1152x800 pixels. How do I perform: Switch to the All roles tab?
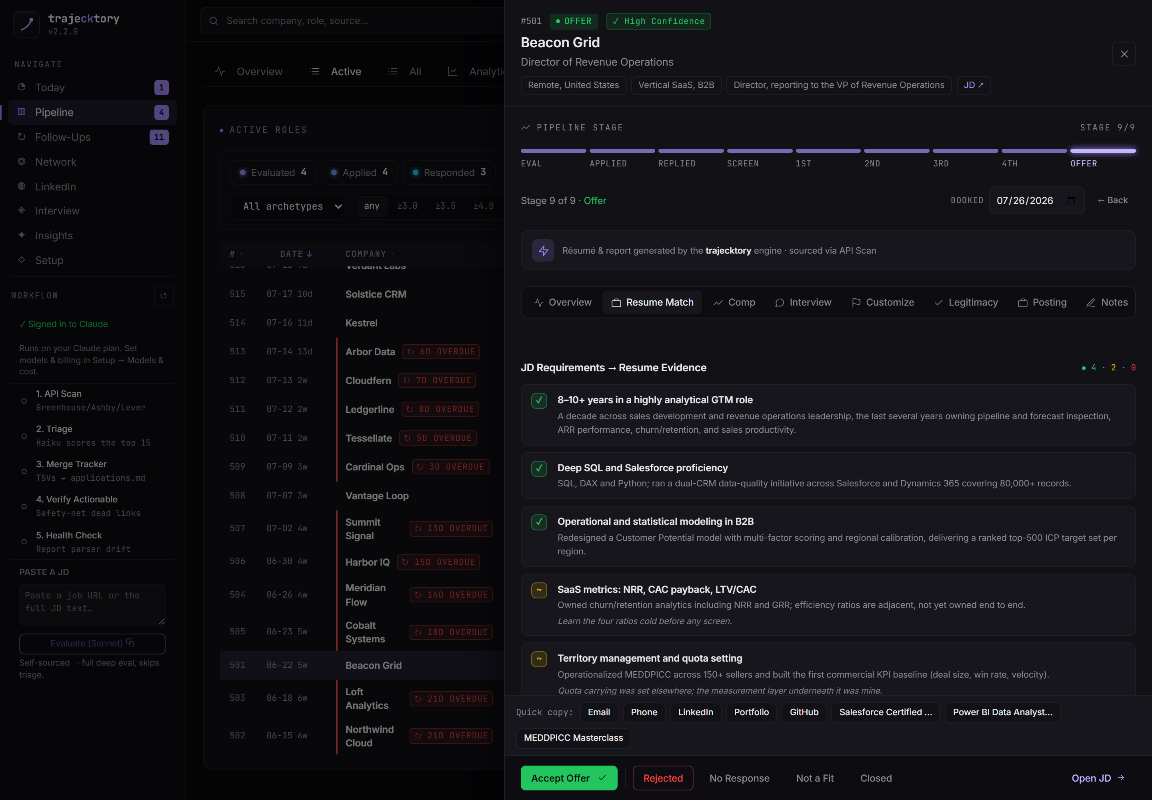405,72
